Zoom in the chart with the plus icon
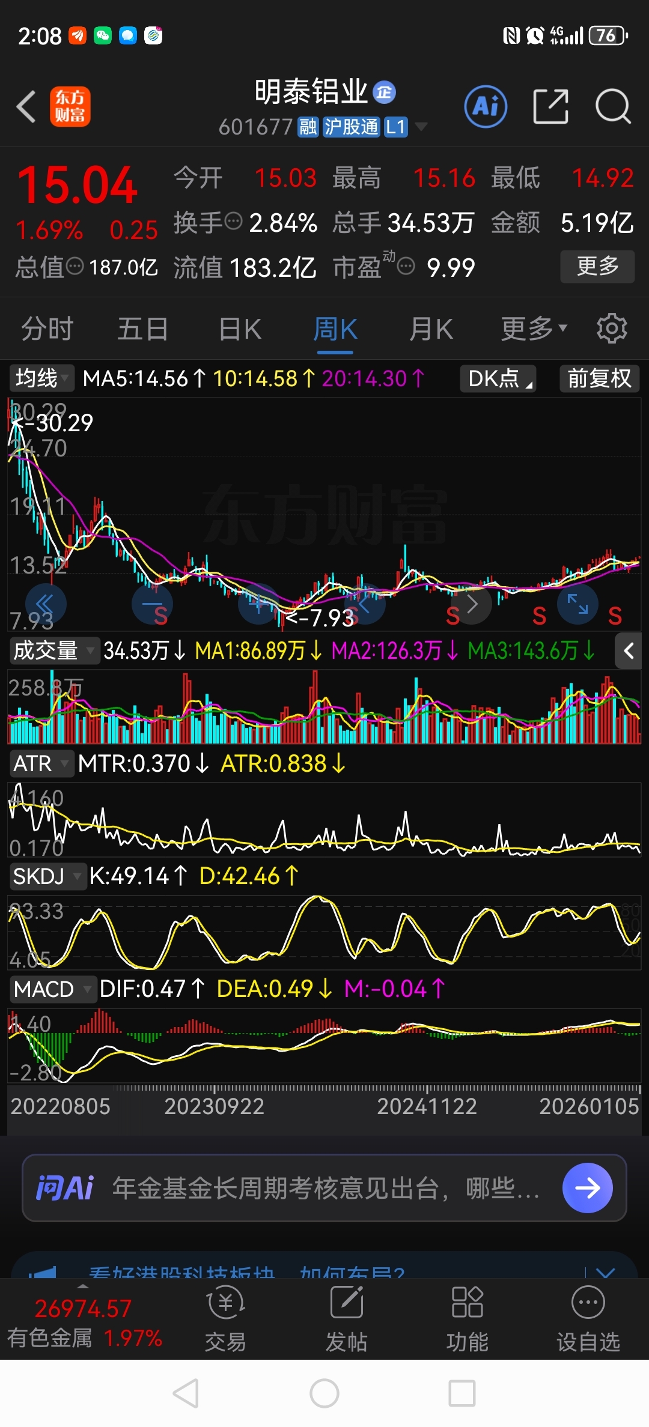 pyautogui.click(x=258, y=604)
